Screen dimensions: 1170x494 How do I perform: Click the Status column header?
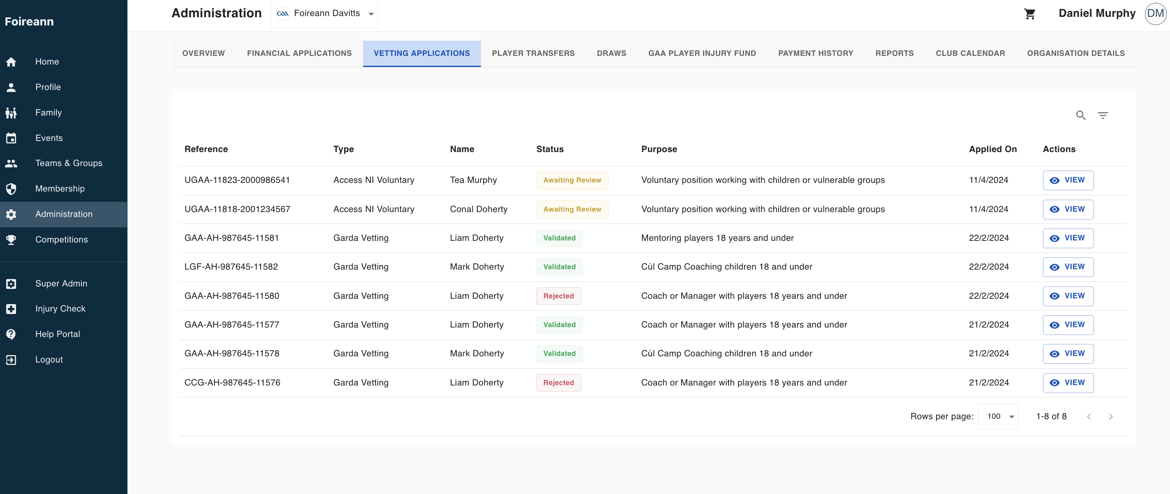click(x=550, y=149)
